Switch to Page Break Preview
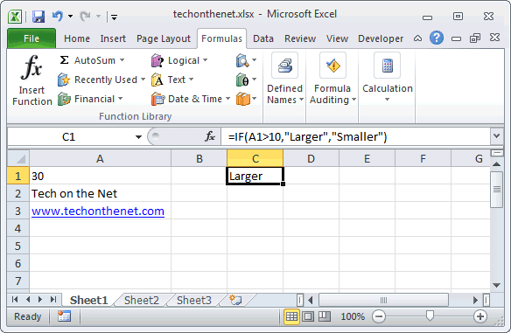Screen dimensions: 511x333 click(325, 316)
